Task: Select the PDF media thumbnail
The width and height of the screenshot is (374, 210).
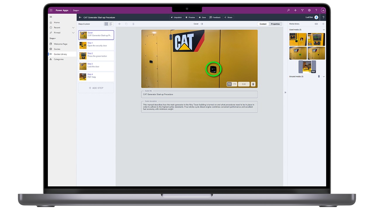Action: pos(307,67)
